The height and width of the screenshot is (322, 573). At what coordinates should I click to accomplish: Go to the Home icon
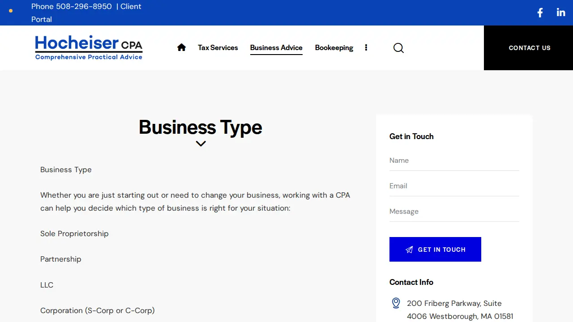[181, 47]
